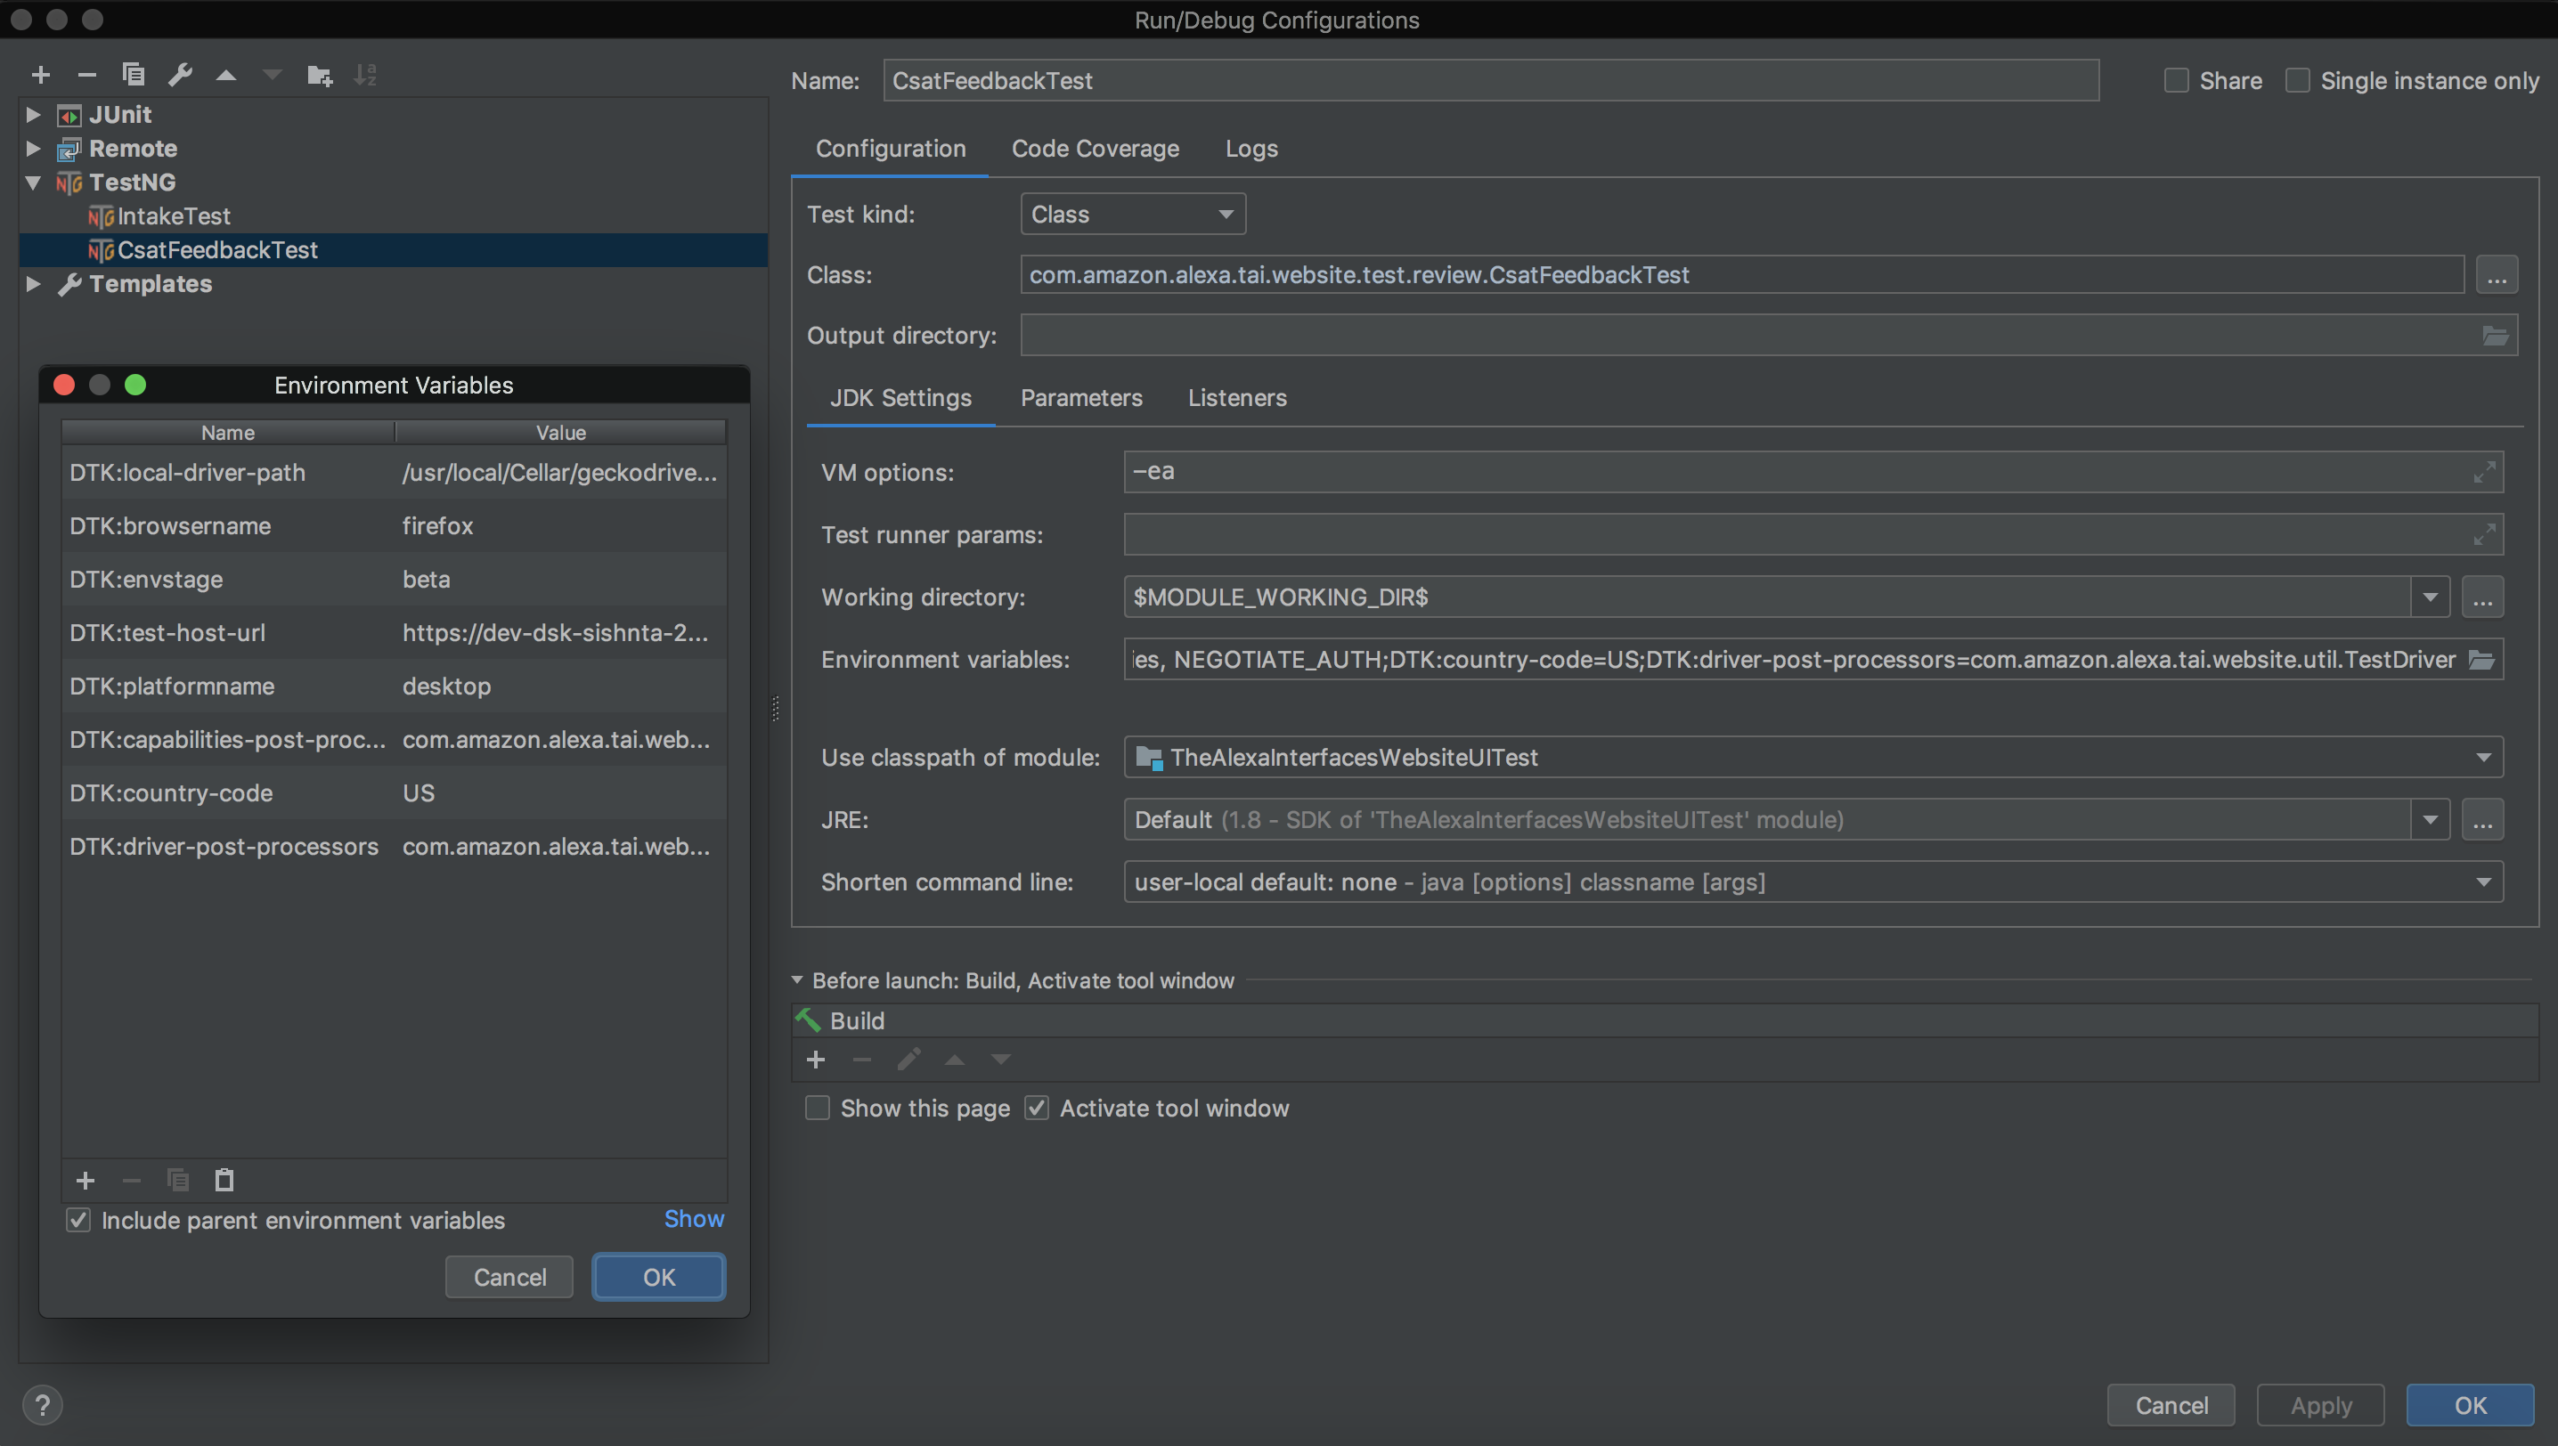2558x1446 pixels.
Task: Click Cancel in Run/Debug Configurations window
Action: coord(2171,1405)
